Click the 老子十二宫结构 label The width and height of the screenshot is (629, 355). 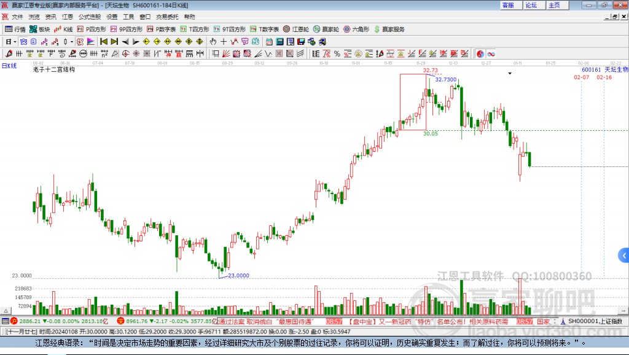54,69
